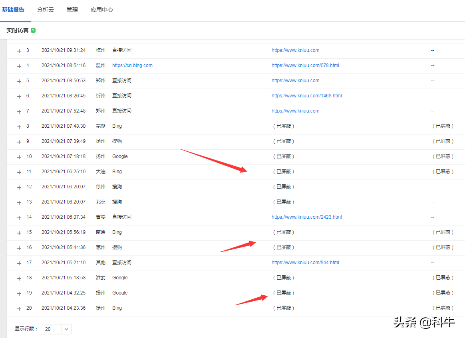Screen dimensions: 465x338
Task: Click the 其他 region cell
Action: [101, 263]
